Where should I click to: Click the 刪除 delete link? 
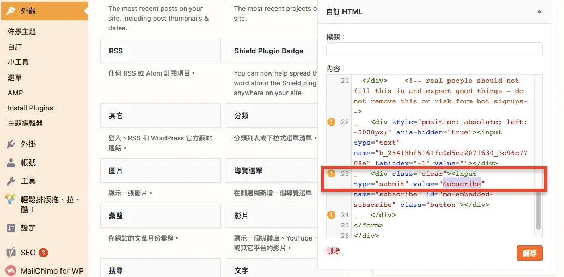click(x=333, y=251)
